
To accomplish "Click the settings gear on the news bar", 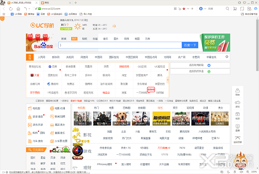I will 227,57.
